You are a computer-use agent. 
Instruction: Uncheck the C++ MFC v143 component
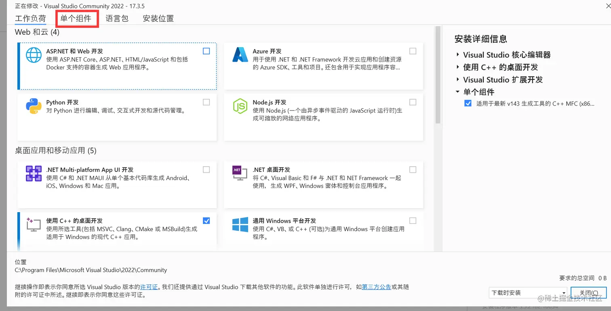[x=468, y=103]
